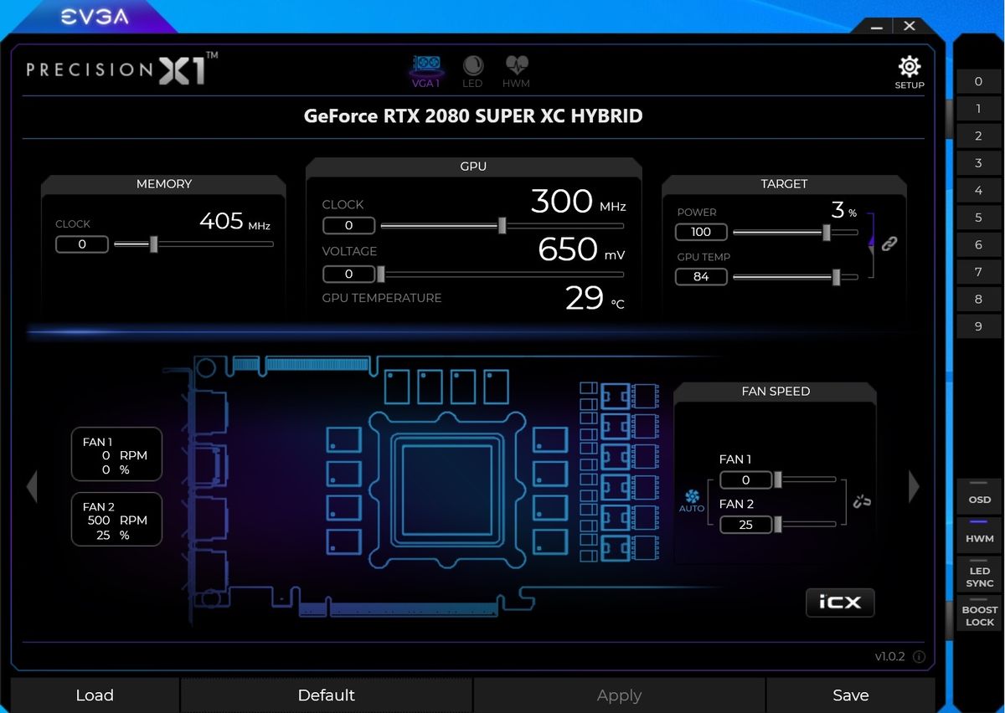Select profile slot 2
Screen dimensions: 1005x713
coord(978,136)
